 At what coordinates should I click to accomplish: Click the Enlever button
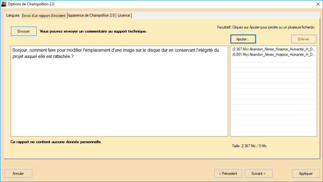point(304,39)
